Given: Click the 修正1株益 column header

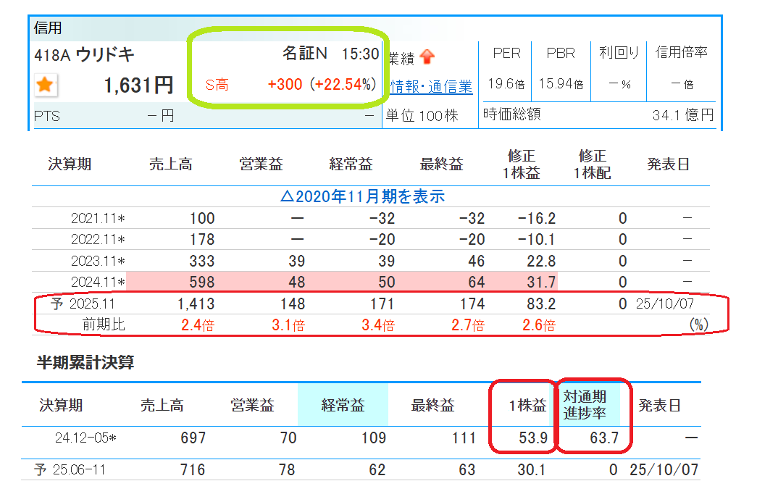Looking at the screenshot, I should [522, 164].
